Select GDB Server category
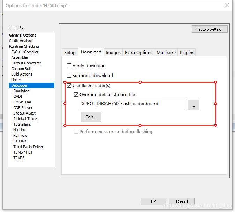Viewport: 235px width, 212px height. (x=31, y=108)
